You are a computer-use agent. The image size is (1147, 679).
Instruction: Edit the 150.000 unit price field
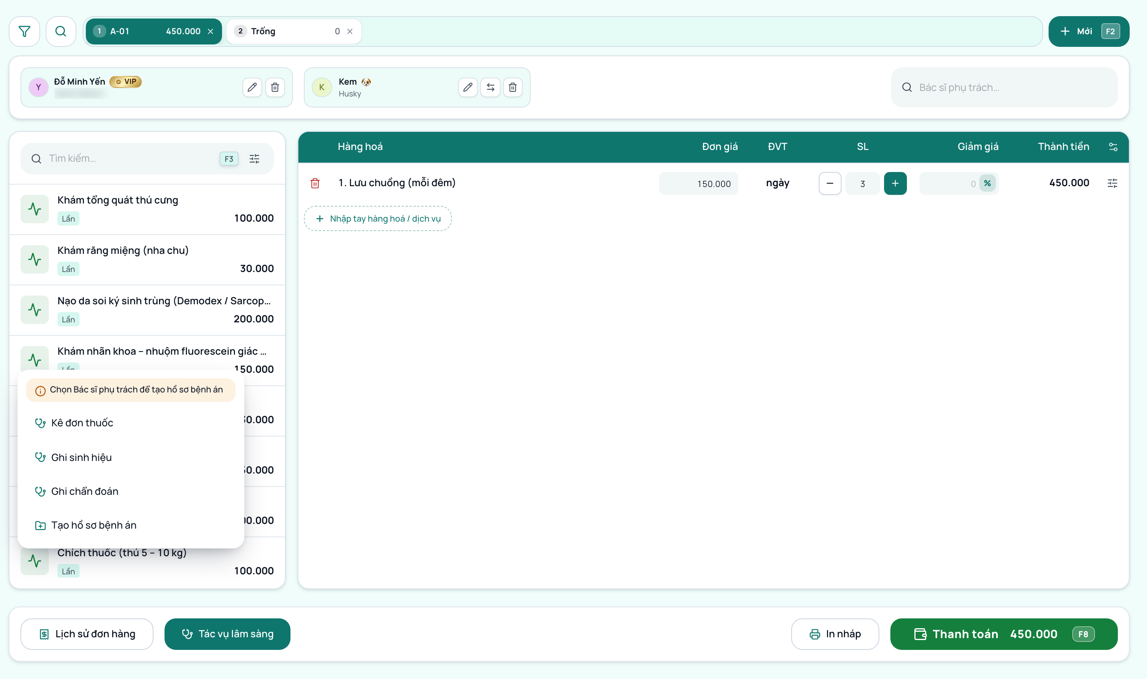(698, 183)
